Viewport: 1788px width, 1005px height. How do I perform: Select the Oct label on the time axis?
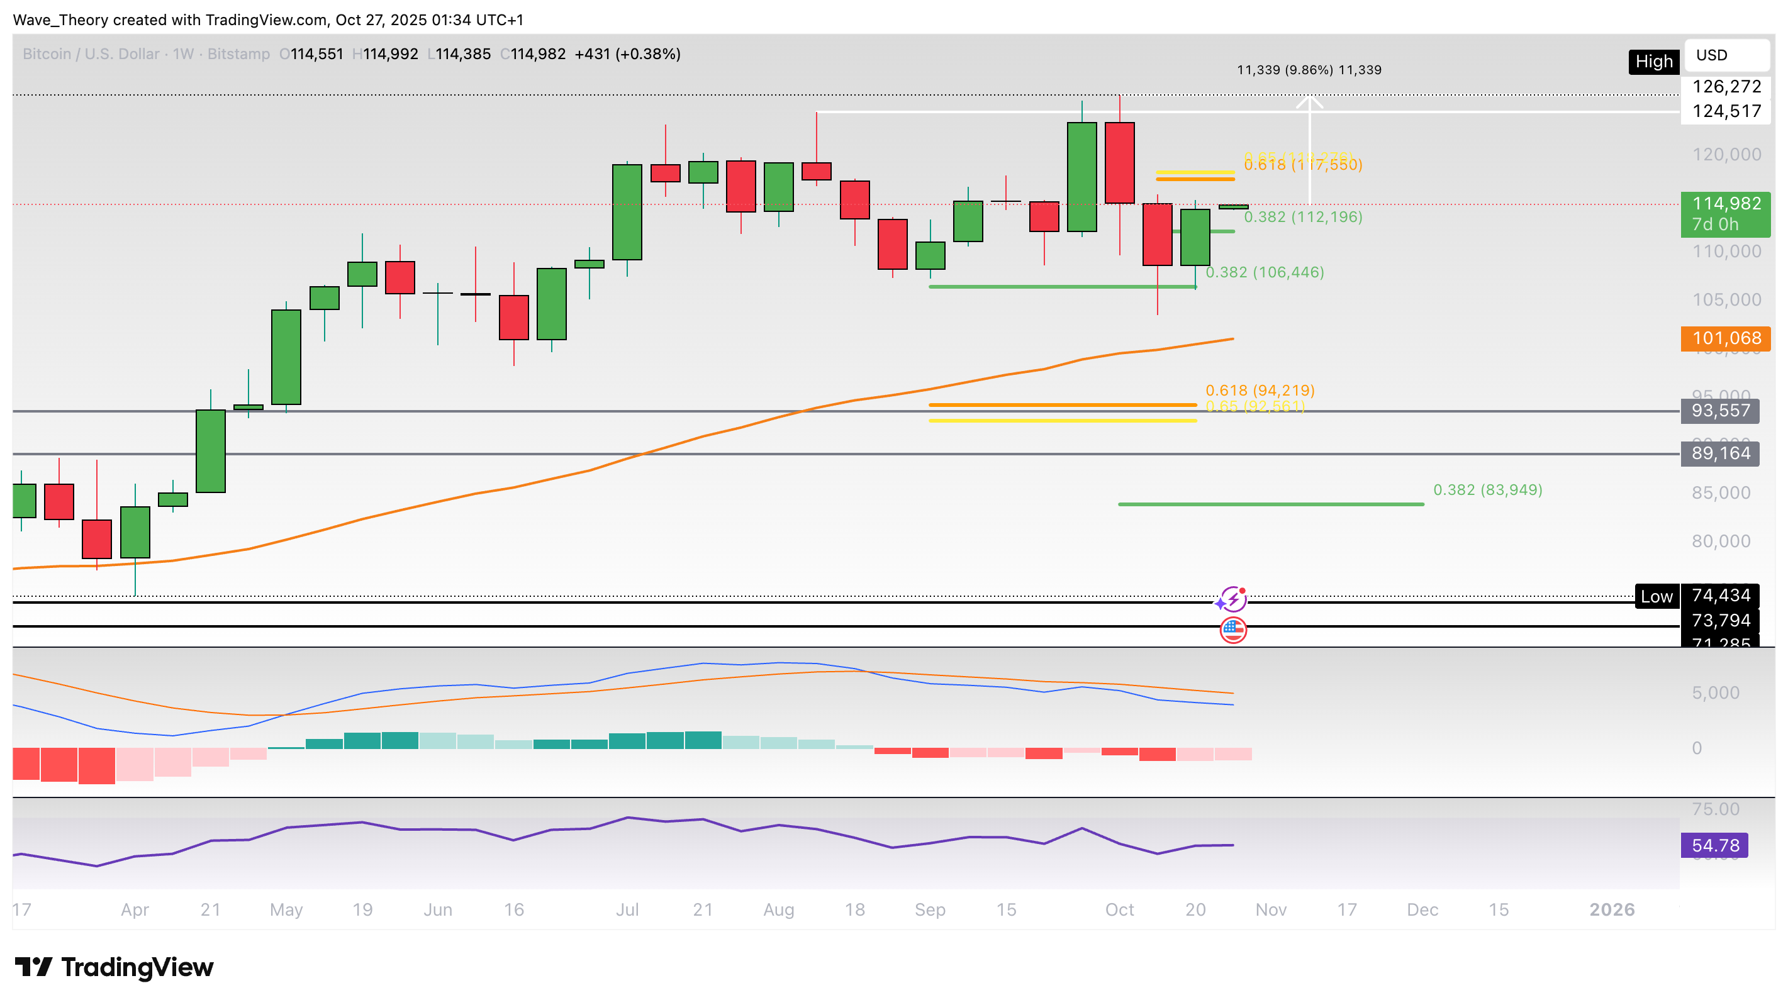click(1120, 909)
